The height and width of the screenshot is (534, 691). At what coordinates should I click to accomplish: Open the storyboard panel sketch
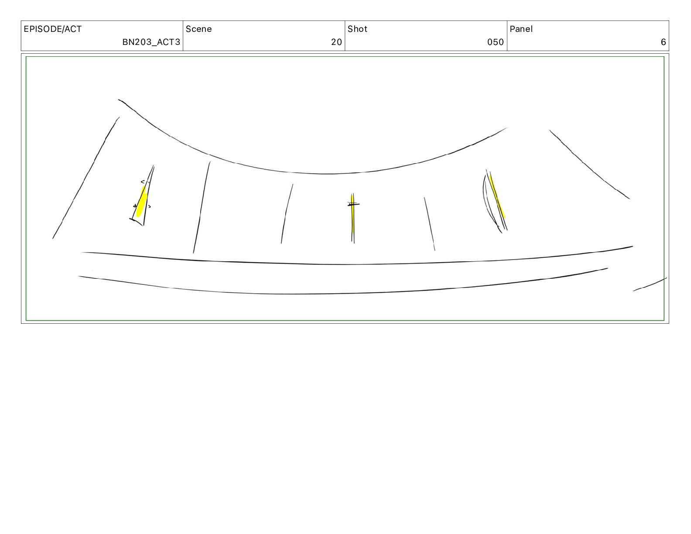click(345, 188)
